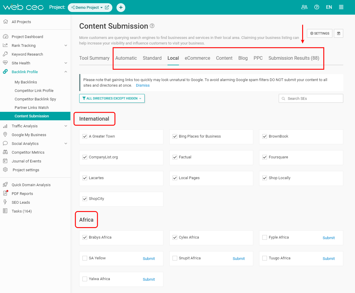Click the WebCEO logo
Screen dimensions: 355x293
[x=23, y=7]
